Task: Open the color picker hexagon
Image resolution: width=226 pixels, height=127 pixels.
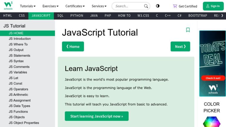Action: tap(212, 122)
